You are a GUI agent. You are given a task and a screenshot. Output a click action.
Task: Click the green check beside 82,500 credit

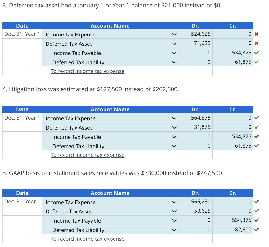tap(256, 230)
